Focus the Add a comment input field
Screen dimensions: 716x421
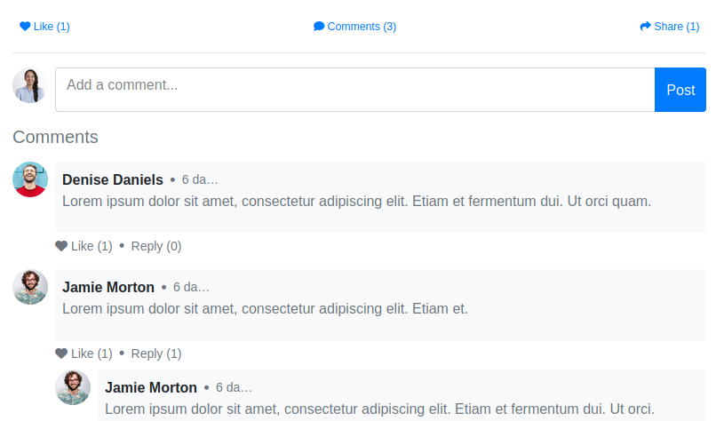click(354, 90)
